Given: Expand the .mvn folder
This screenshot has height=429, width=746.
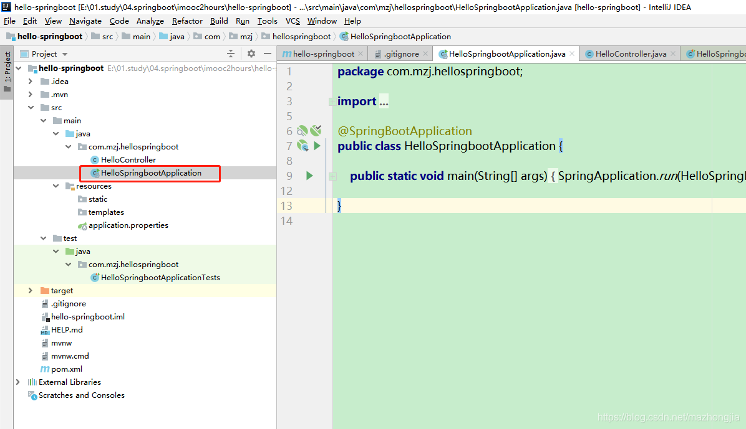Looking at the screenshot, I should [31, 95].
